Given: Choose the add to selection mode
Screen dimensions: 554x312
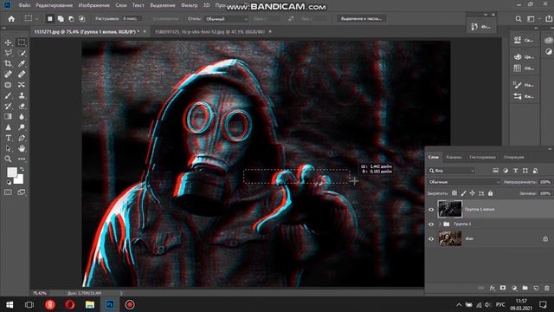Looking at the screenshot, I should (61, 19).
